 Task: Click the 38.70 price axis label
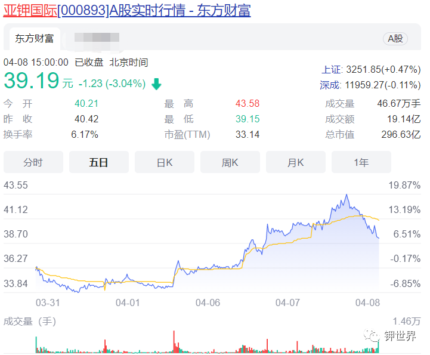coord(16,234)
